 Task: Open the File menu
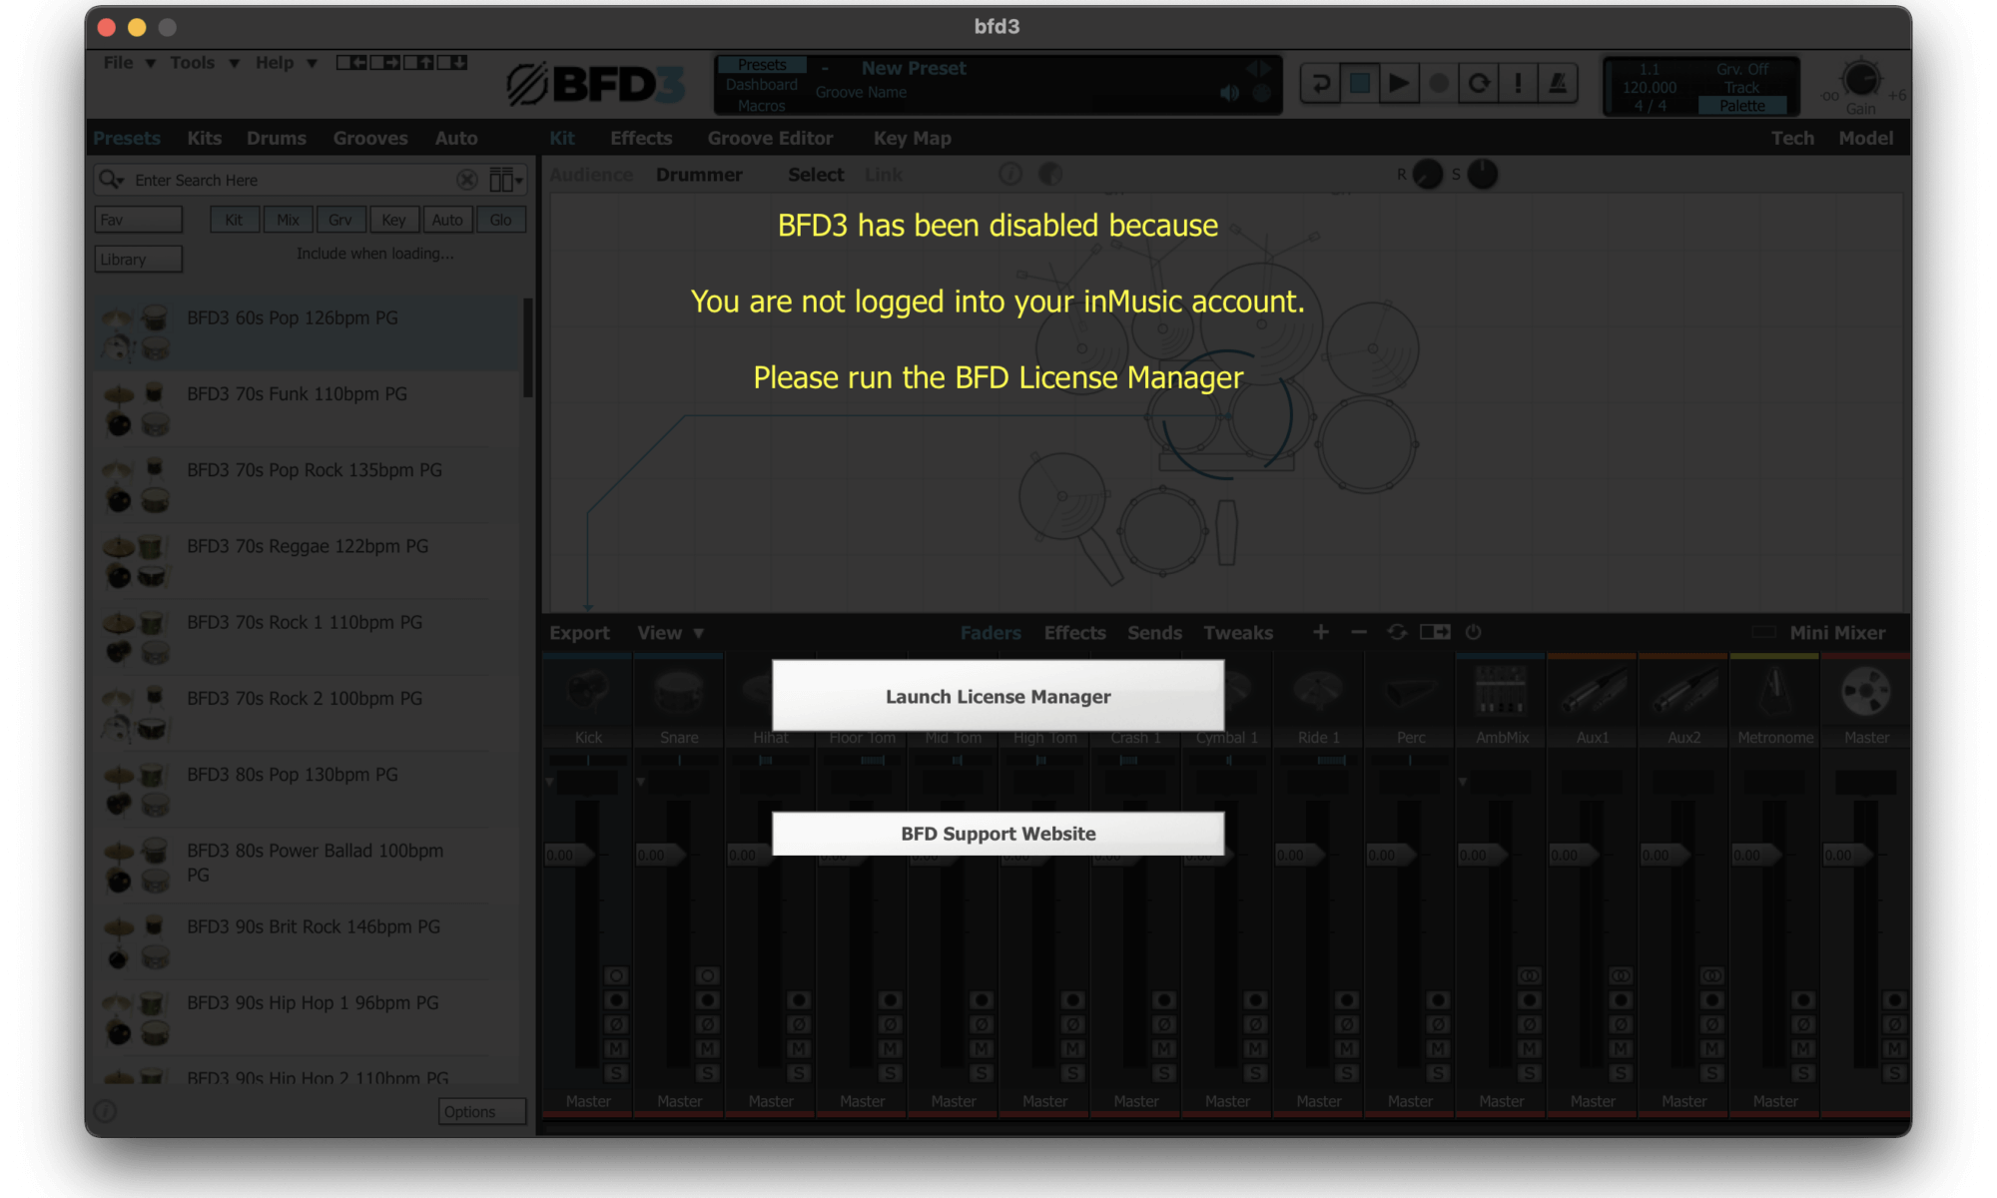click(129, 63)
